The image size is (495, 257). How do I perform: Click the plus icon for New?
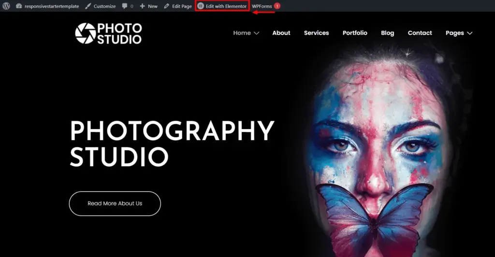[x=143, y=6]
